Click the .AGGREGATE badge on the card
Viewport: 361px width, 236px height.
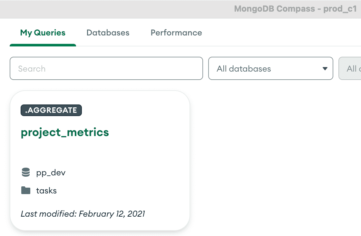[51, 110]
